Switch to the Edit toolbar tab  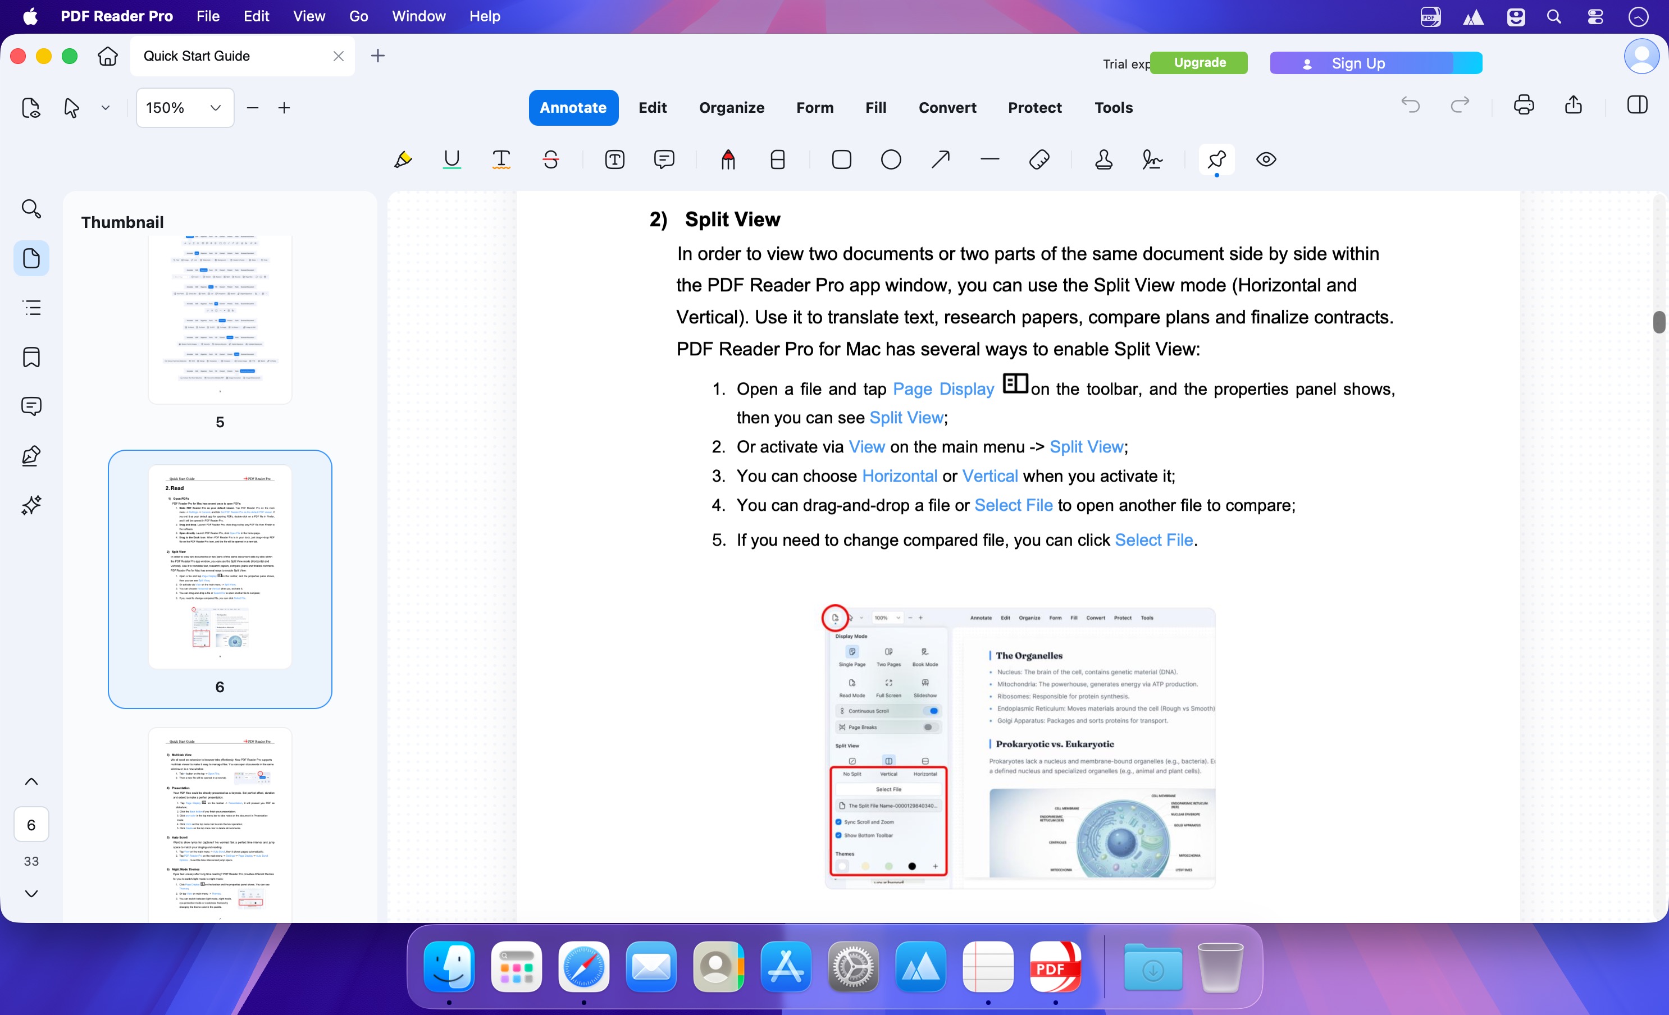click(653, 108)
